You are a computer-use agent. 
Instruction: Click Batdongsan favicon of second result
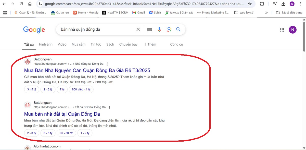click(28, 105)
